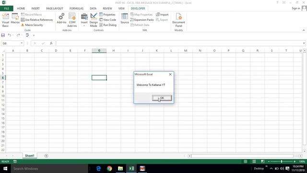
Task: Click the 100% zoom level
Action: (302, 161)
